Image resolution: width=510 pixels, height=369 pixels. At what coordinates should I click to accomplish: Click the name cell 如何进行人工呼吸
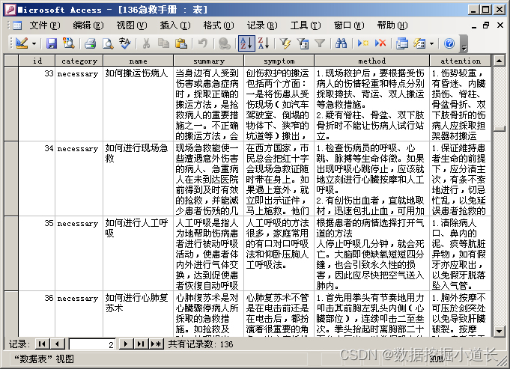coord(138,253)
